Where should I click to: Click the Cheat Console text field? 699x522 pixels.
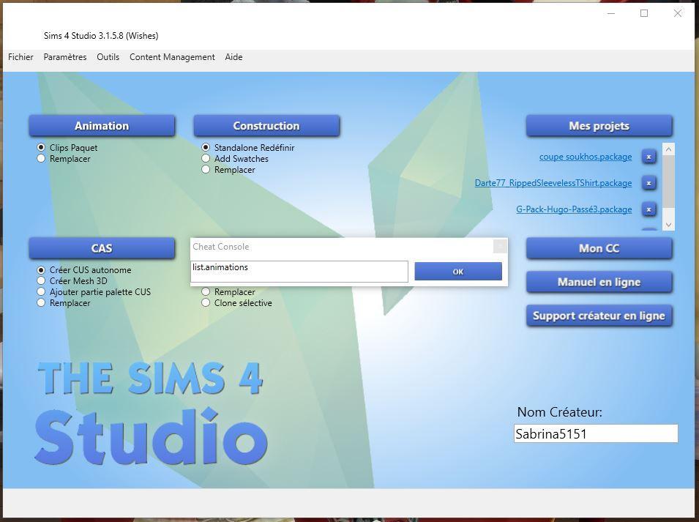(299, 272)
